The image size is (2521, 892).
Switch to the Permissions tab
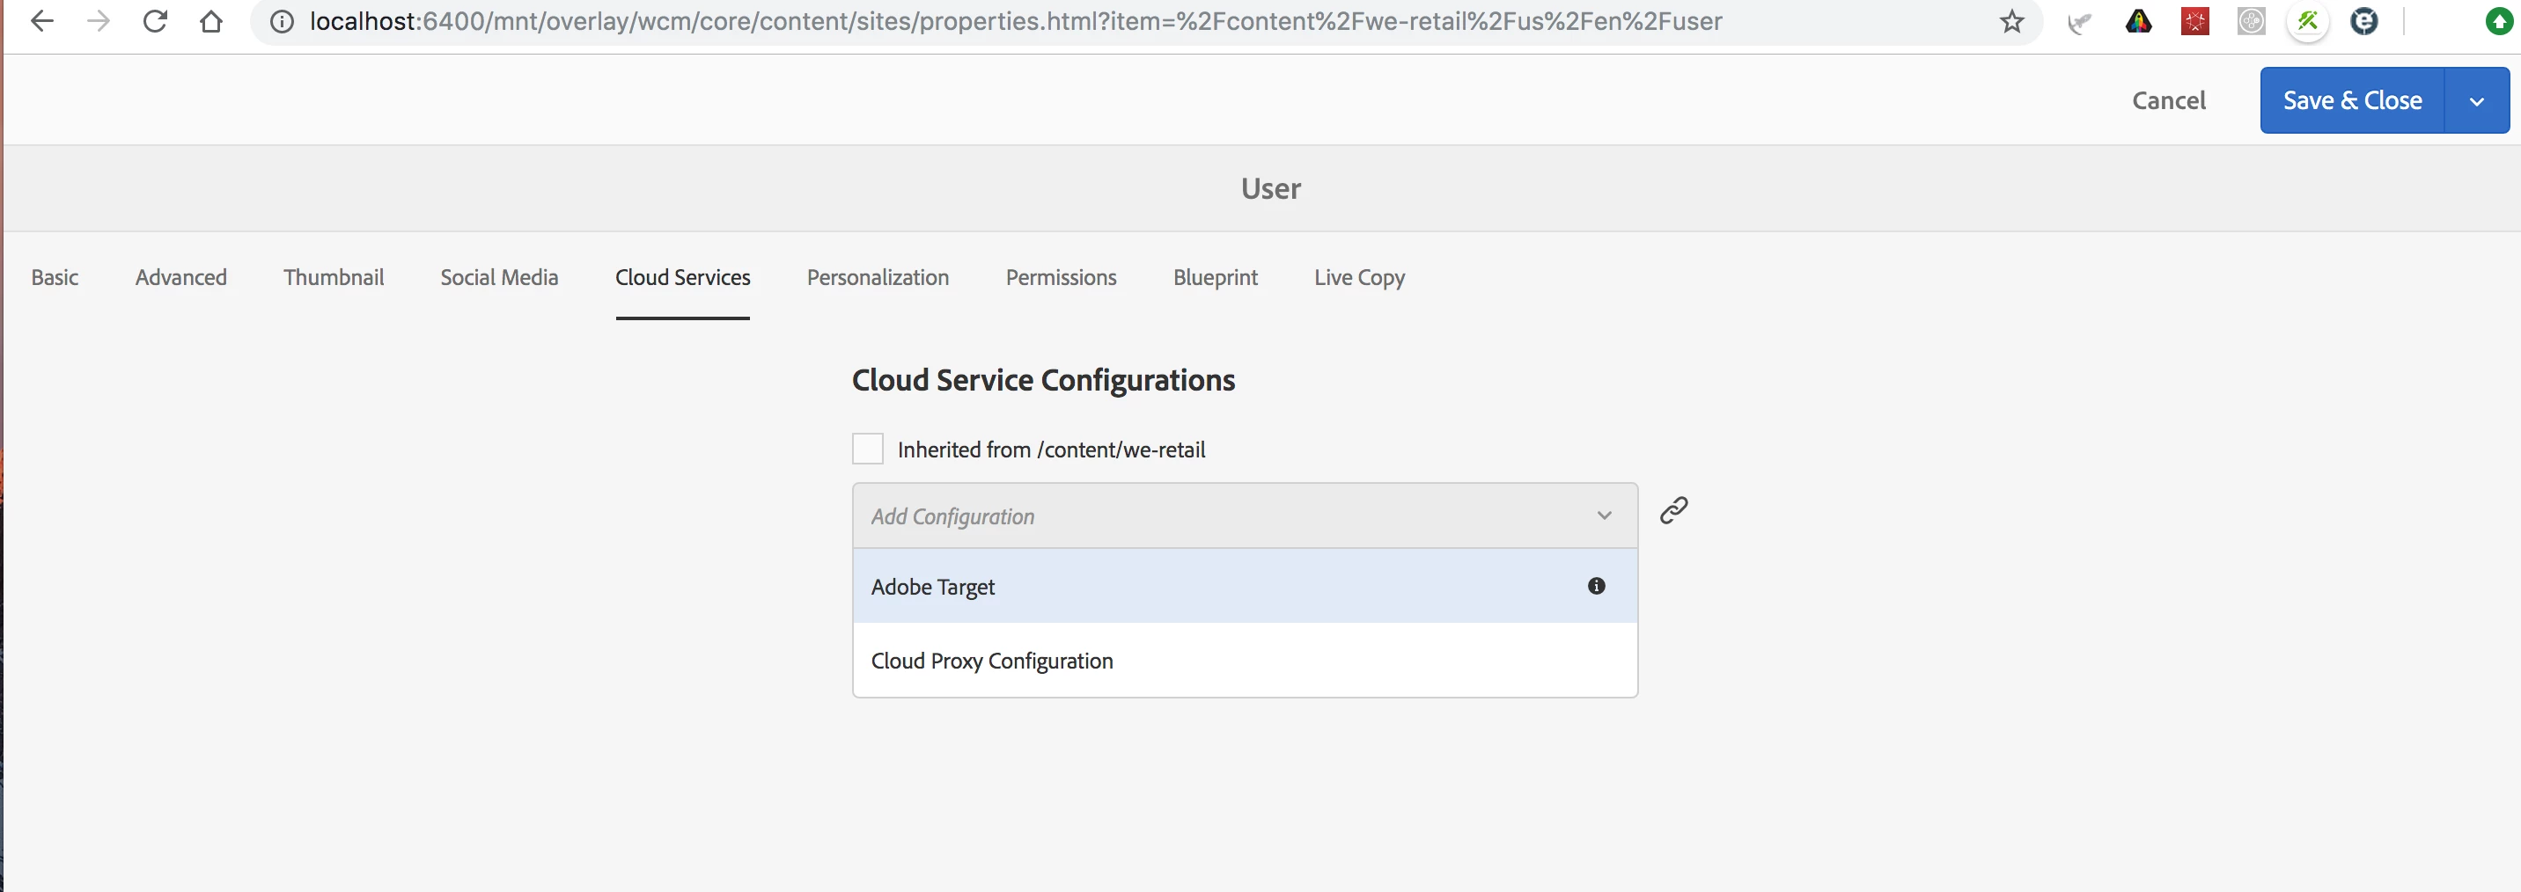tap(1061, 278)
